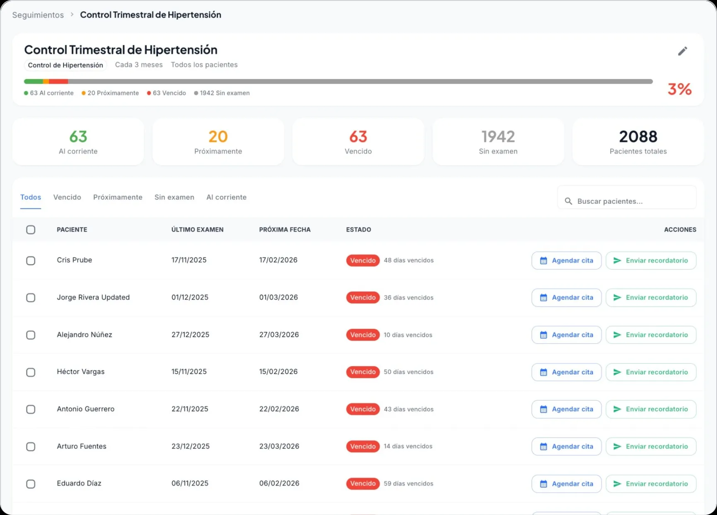Click Agendar cita for Antonio Guerrero
This screenshot has width=717, height=515.
coord(566,409)
